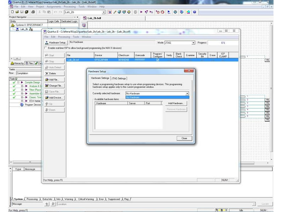Click the New file icon in main toolbar

click(x=12, y=12)
